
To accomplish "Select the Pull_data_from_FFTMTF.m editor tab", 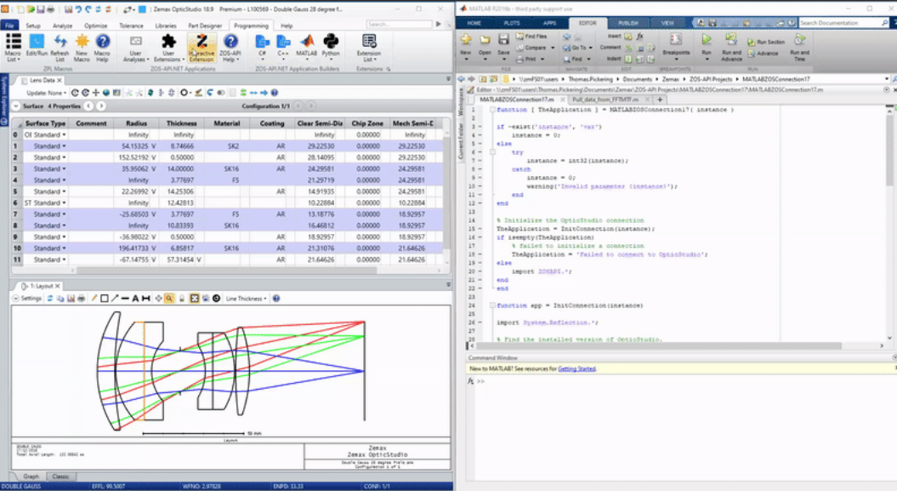I will (605, 99).
